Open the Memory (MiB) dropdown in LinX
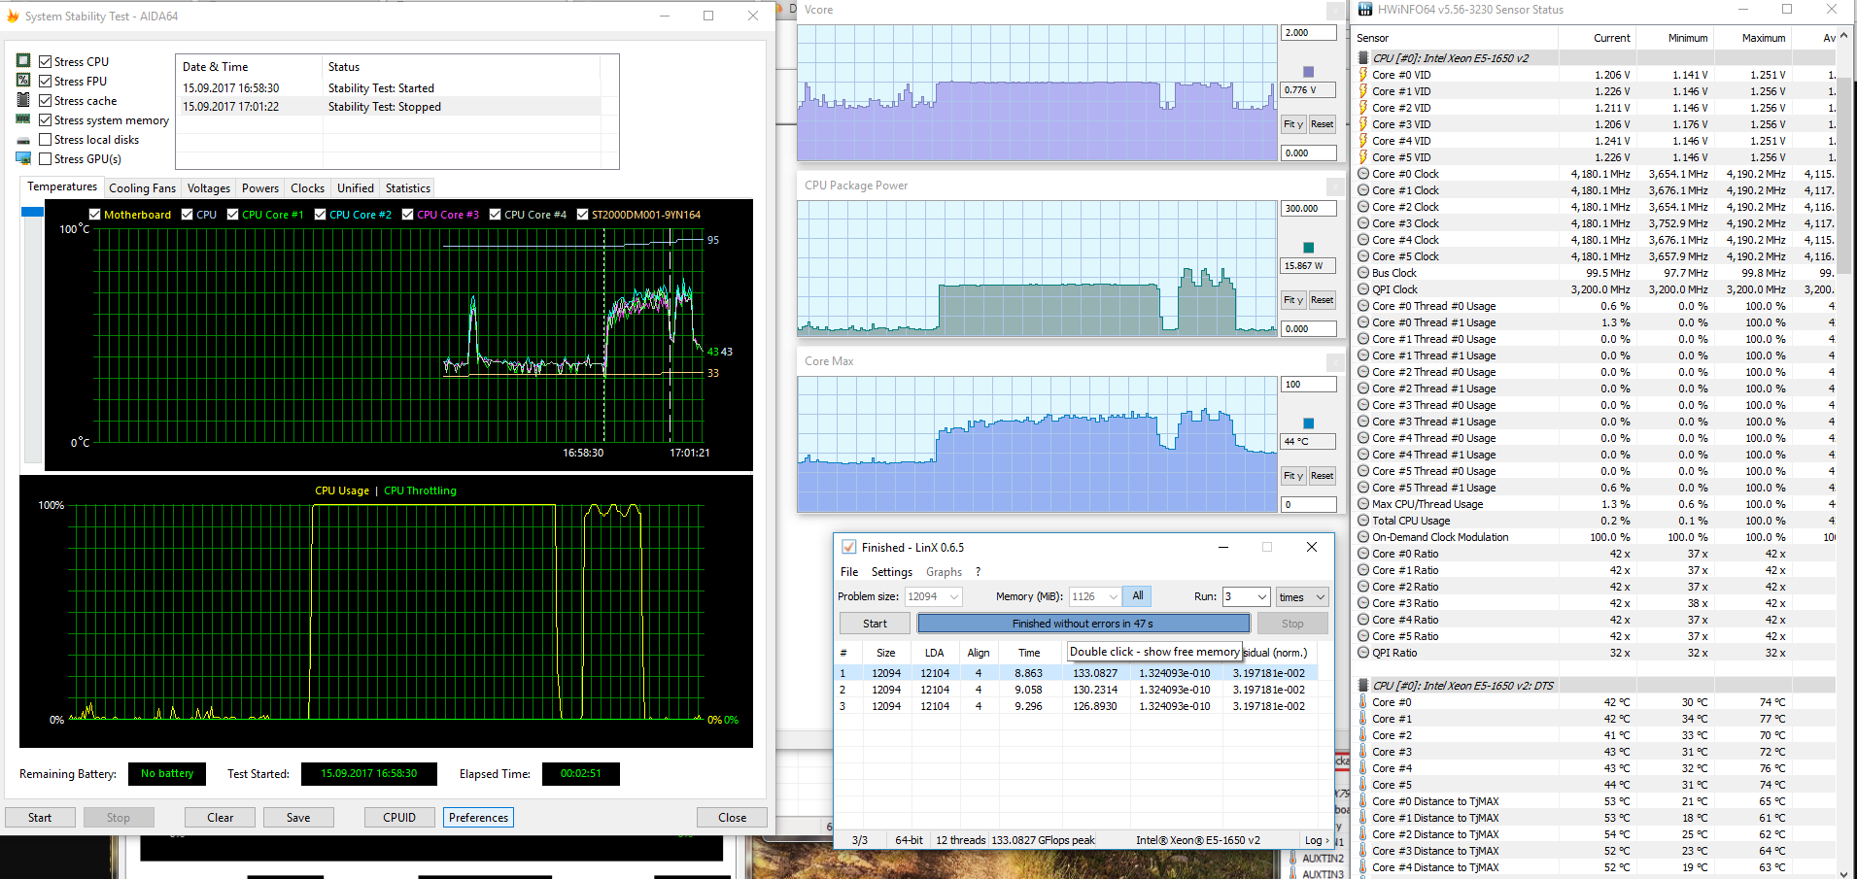Screen dimensions: 1857x879 (x=1113, y=596)
